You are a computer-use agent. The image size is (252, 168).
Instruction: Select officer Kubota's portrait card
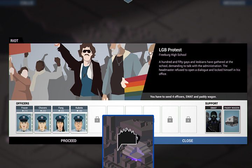(79, 120)
